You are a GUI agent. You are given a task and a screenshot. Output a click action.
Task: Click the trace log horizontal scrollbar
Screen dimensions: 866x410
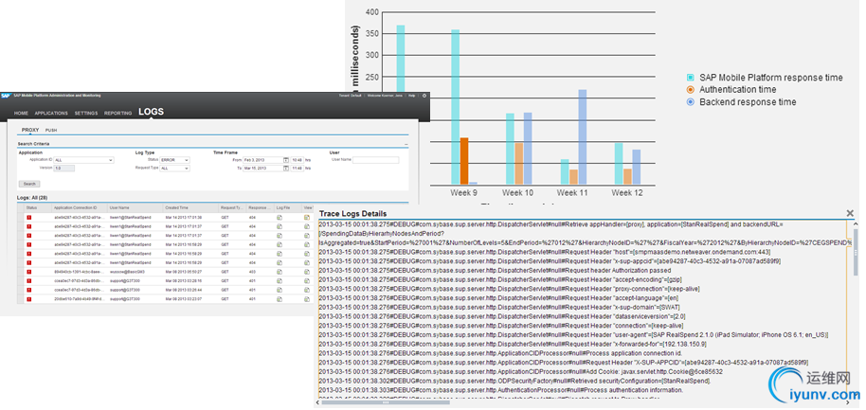(386, 402)
